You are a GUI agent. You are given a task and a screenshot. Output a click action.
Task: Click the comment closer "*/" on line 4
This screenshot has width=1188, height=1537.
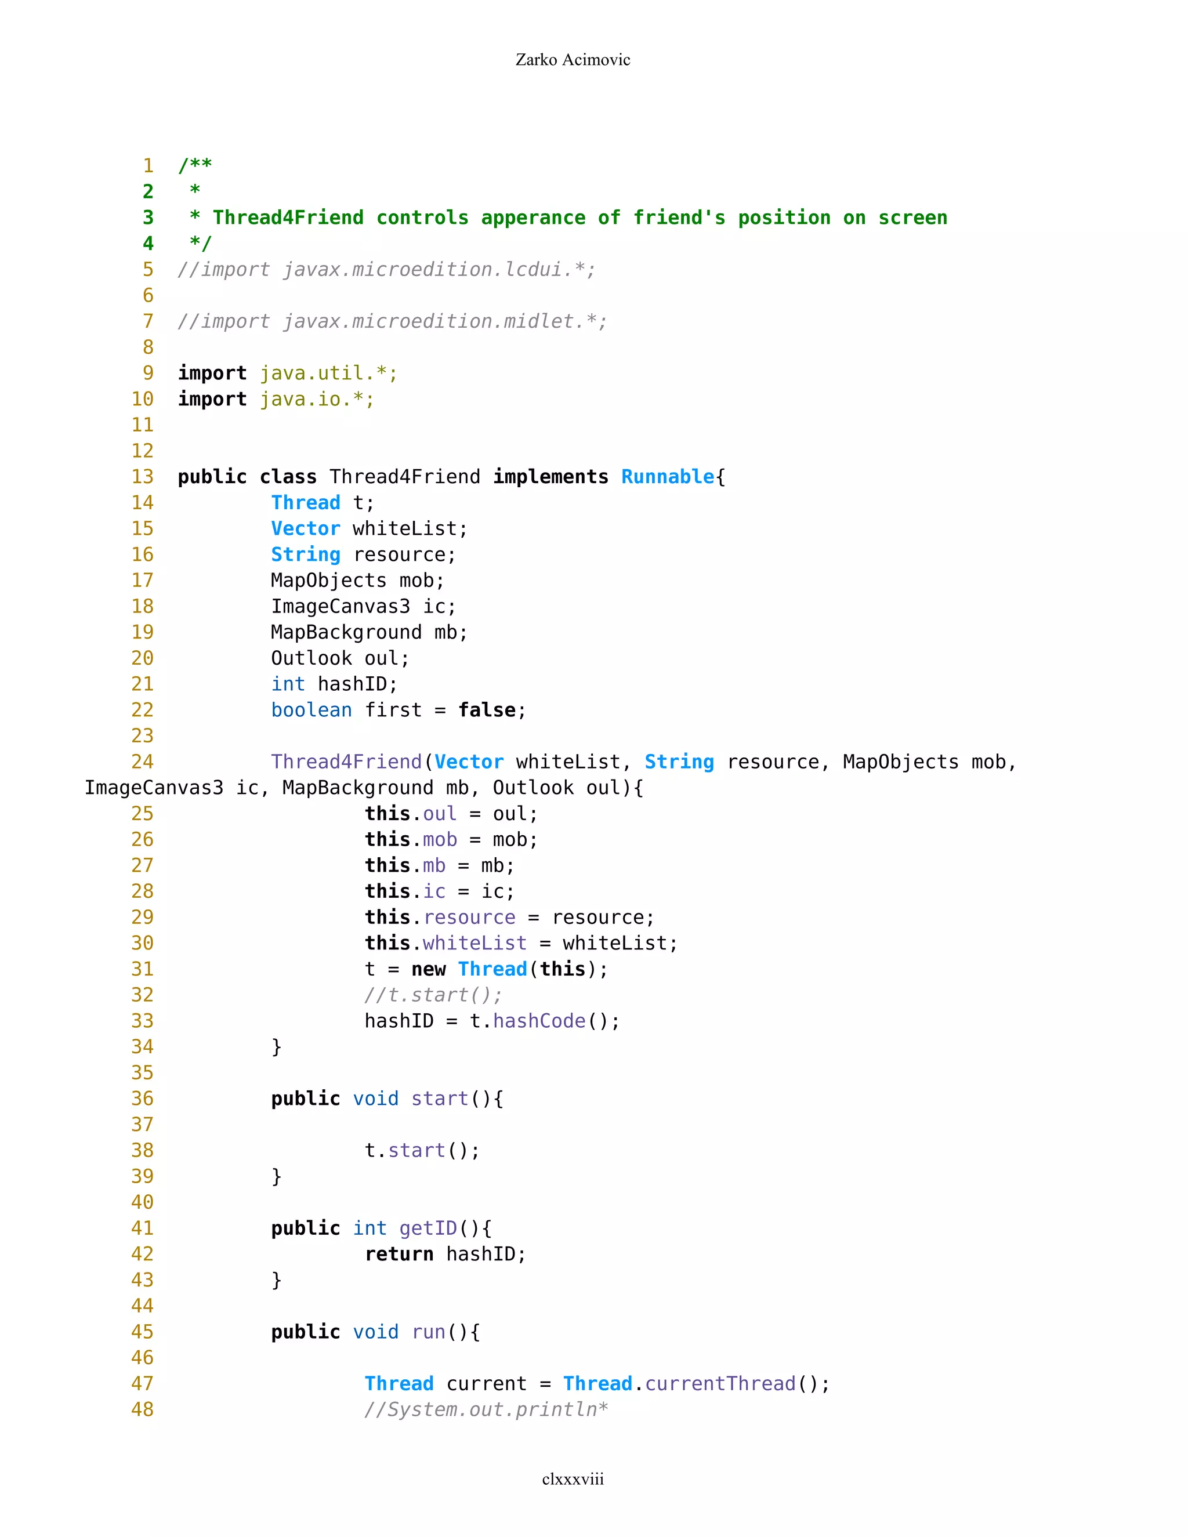(x=201, y=244)
